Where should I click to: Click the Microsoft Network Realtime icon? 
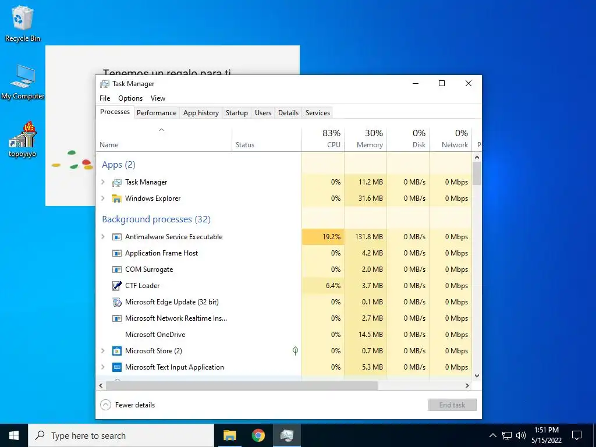[116, 318]
